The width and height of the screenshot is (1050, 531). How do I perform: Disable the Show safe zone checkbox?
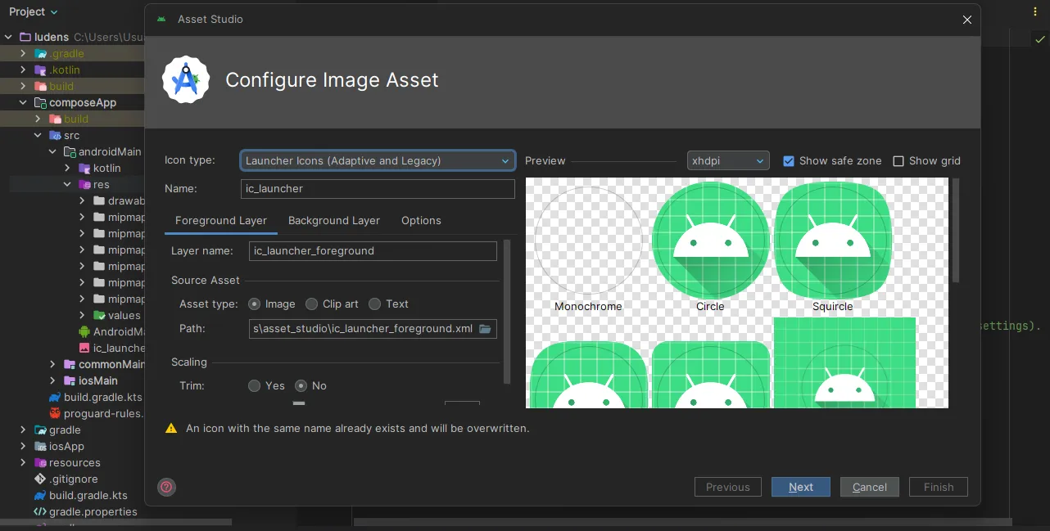789,160
